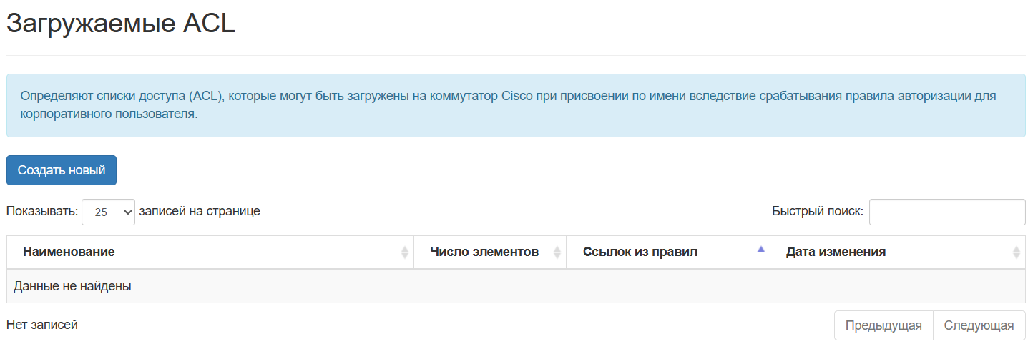
Task: Go to the «Следующая» page
Action: 979,325
